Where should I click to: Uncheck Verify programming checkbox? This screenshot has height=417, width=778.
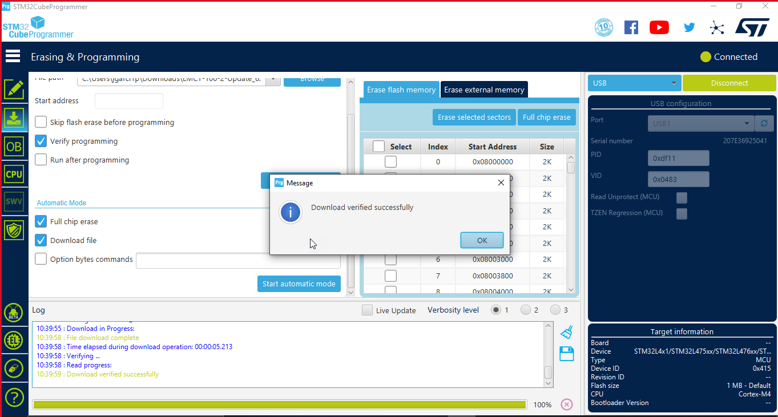coord(41,141)
